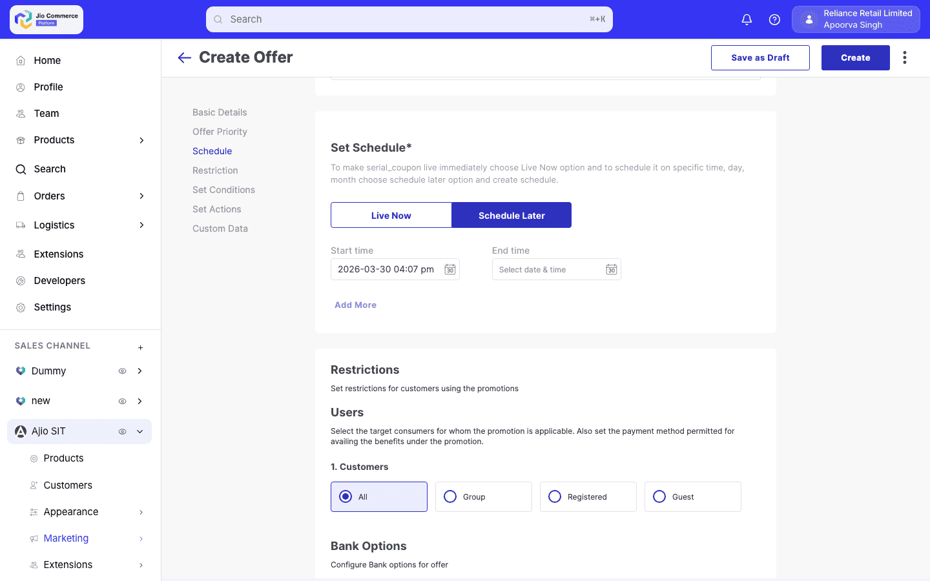Jump to Set Conditions section
This screenshot has height=581, width=930.
[x=223, y=190]
